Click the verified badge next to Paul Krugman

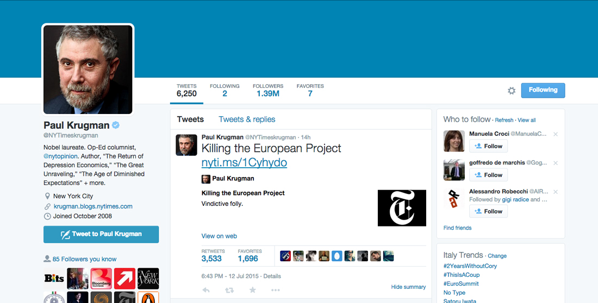pyautogui.click(x=116, y=125)
